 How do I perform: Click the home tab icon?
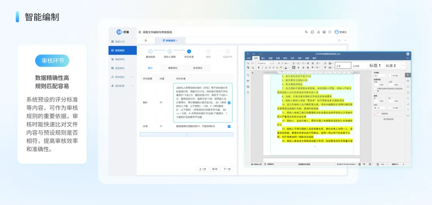(x=145, y=40)
